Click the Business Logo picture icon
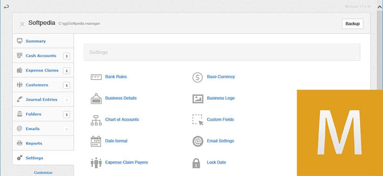Screen dimensions: 383x176 (x=198, y=98)
